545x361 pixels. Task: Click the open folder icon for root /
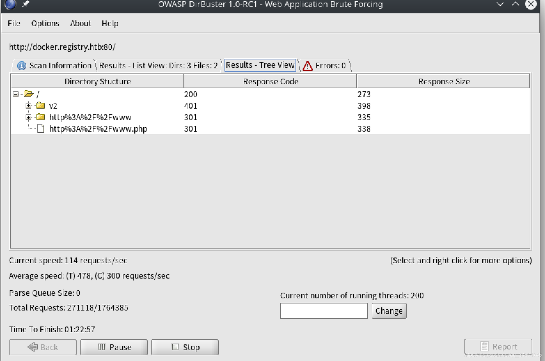click(x=28, y=94)
